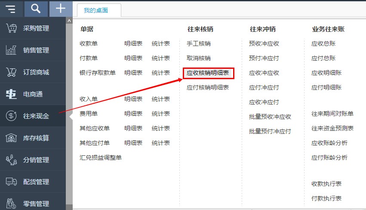
Task: Open 统计表 for 收款单
Action: (161, 44)
